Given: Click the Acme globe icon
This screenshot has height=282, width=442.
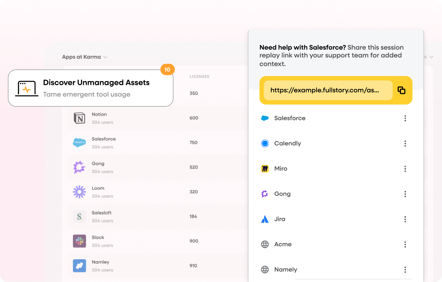Looking at the screenshot, I should pyautogui.click(x=265, y=245).
